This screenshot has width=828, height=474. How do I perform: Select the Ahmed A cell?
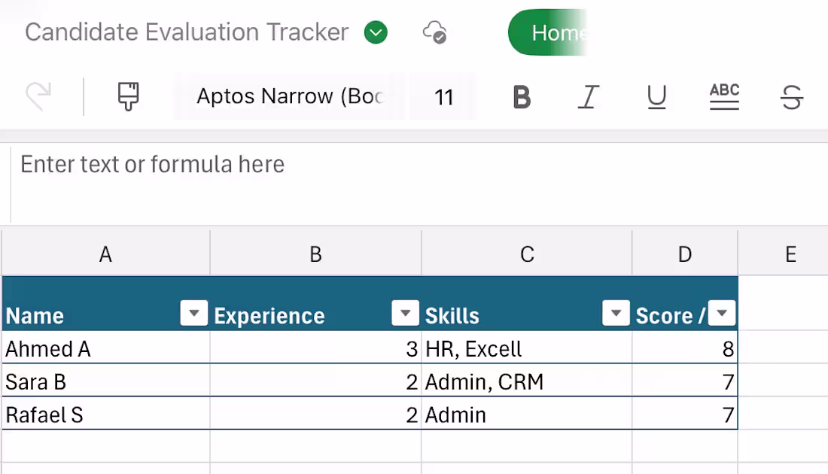pos(105,348)
